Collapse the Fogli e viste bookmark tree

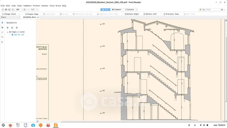(x=8, y=32)
